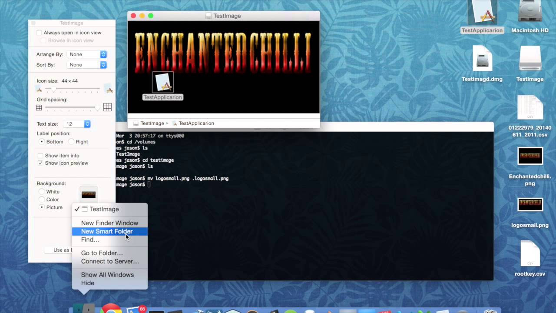Image resolution: width=556 pixels, height=313 pixels.
Task: Choose Color background option
Action: pyautogui.click(x=42, y=200)
